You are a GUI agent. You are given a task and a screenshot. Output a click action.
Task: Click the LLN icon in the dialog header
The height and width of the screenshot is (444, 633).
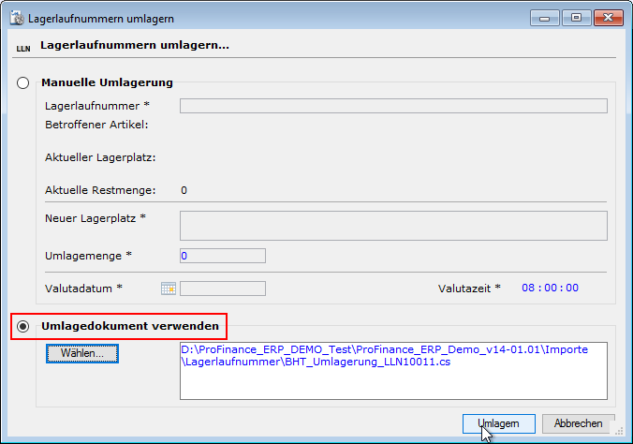tap(23, 46)
